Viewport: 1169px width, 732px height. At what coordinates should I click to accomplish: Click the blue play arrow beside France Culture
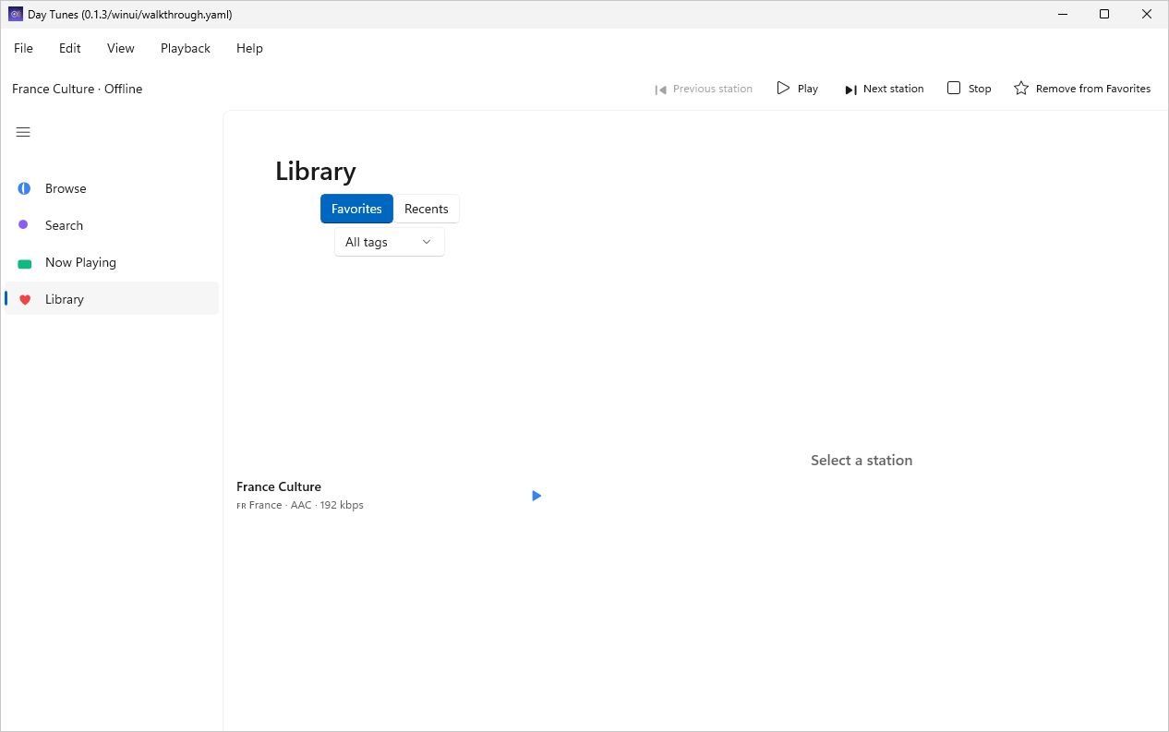[x=536, y=496]
